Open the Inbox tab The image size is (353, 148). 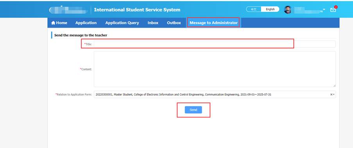(x=153, y=23)
